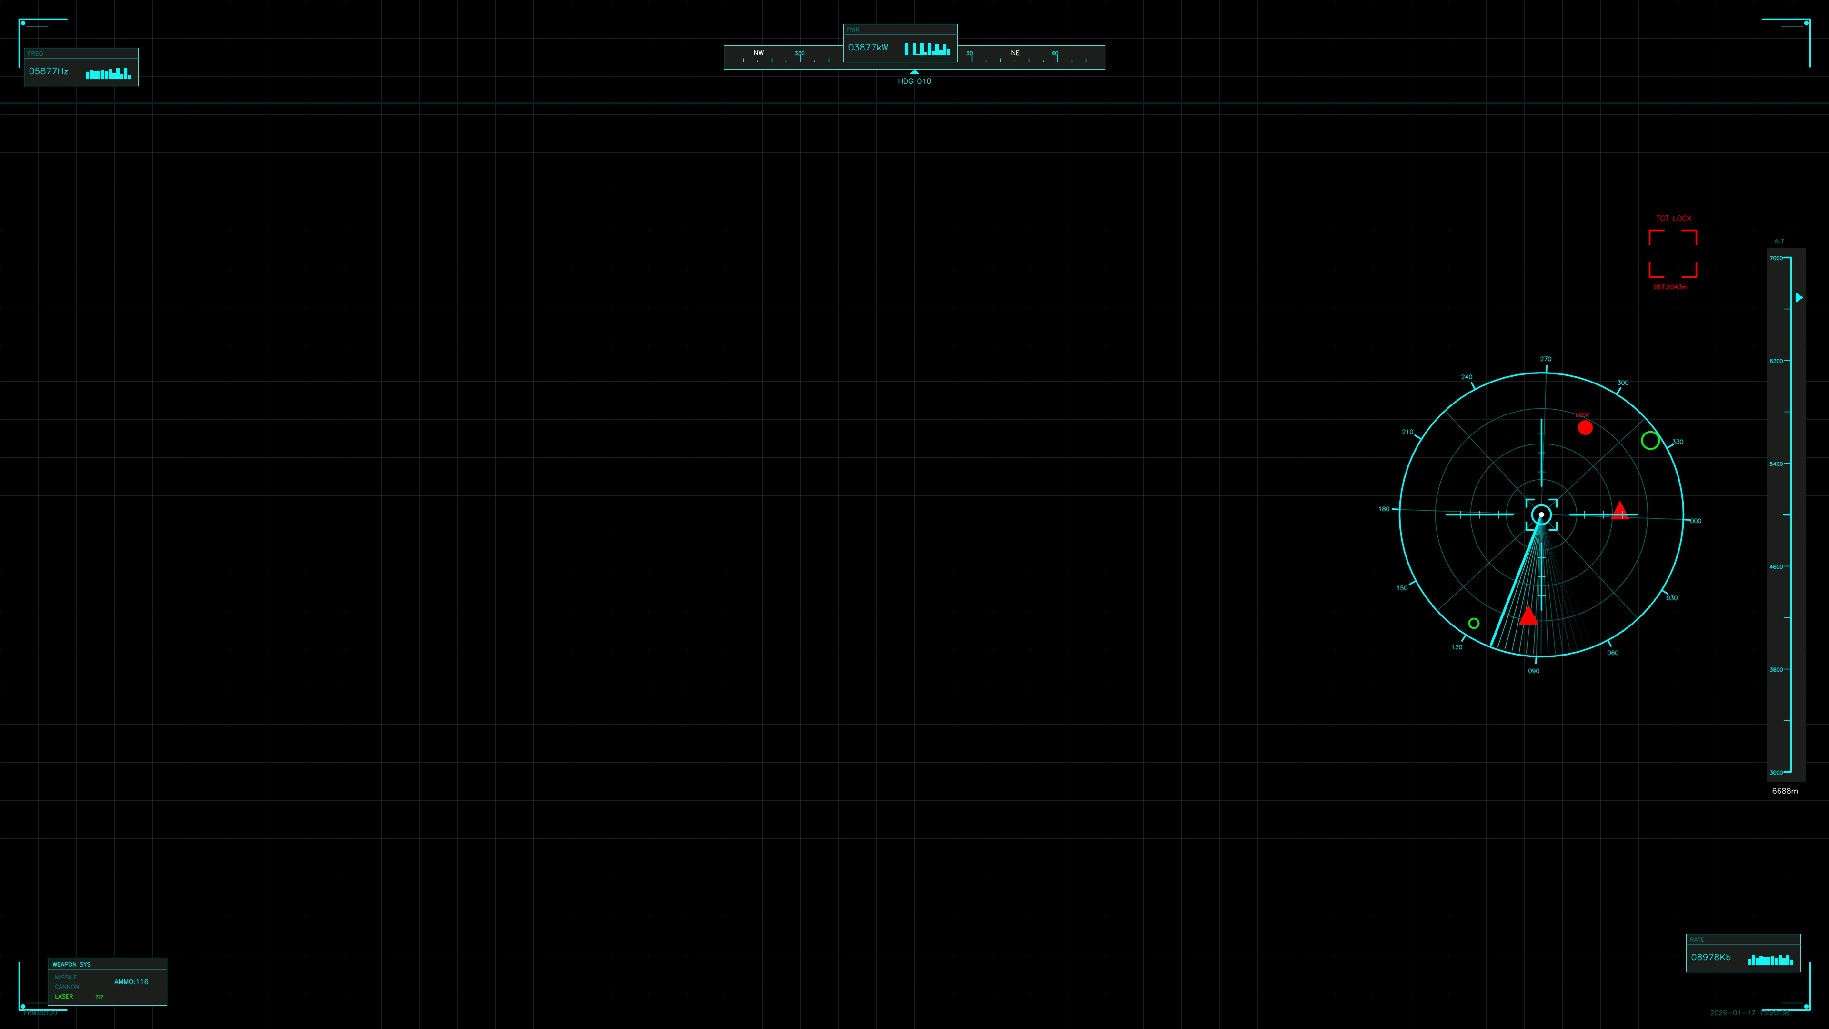Click the green friendly circle near heading 330
Image resolution: width=1829 pixels, height=1029 pixels.
(1650, 442)
